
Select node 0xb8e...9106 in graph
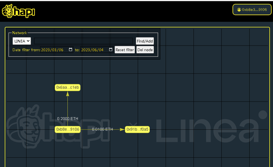tap(67, 129)
